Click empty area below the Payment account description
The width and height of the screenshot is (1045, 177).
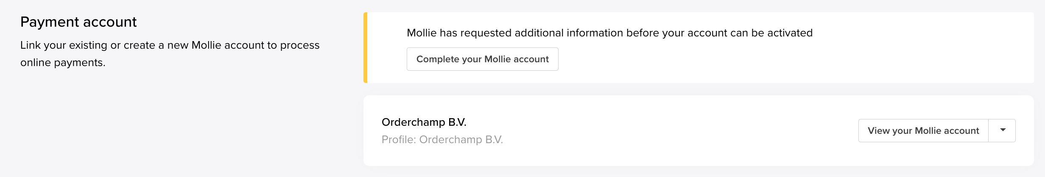point(170,123)
